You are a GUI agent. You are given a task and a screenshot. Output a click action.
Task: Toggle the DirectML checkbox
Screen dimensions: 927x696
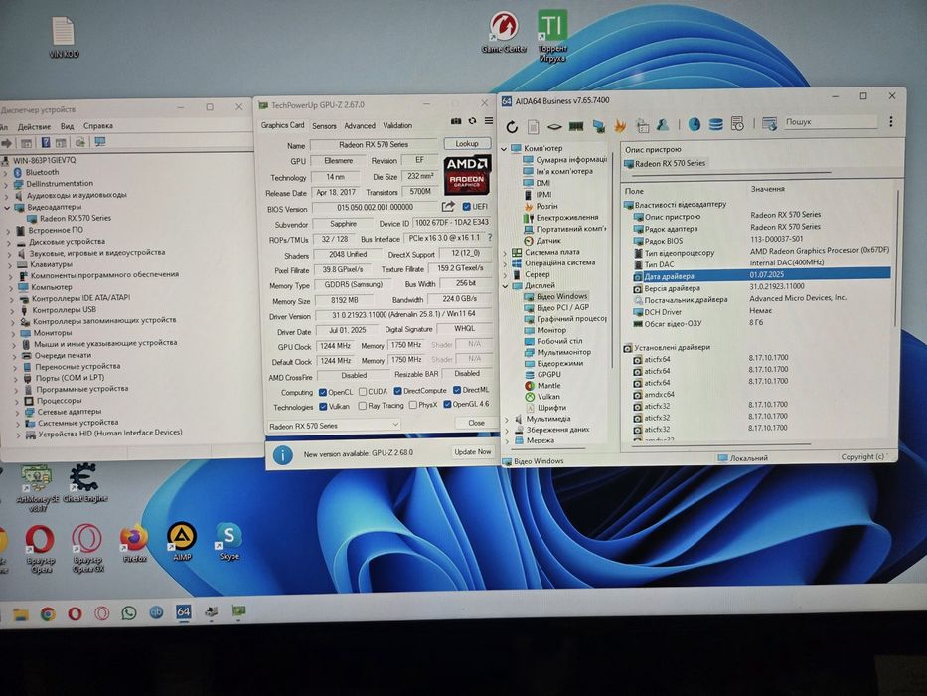(x=457, y=390)
